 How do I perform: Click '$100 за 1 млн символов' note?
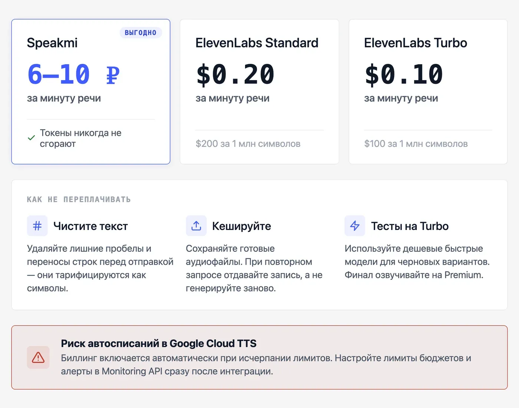pos(416,144)
